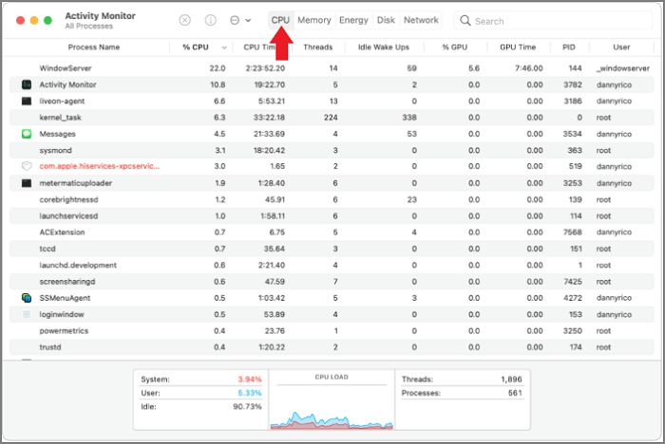
Task: Switch to the Memory tab
Action: (313, 20)
